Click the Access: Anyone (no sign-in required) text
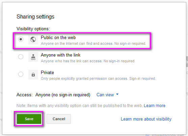The image size is (188, 136). (x=53, y=95)
